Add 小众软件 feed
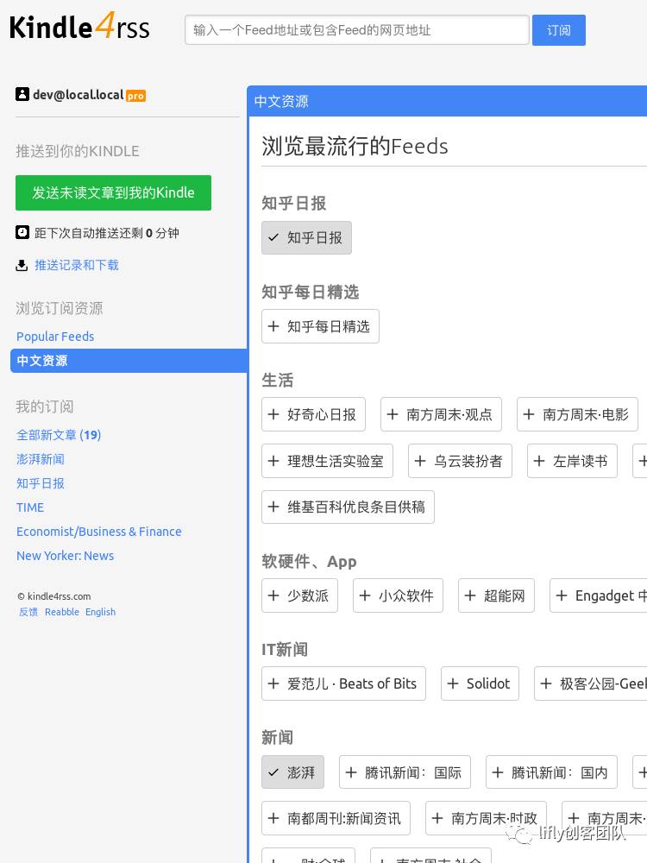 [398, 595]
